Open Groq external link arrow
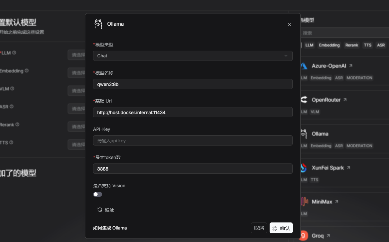Screen dimensions: 389x242 328,236
